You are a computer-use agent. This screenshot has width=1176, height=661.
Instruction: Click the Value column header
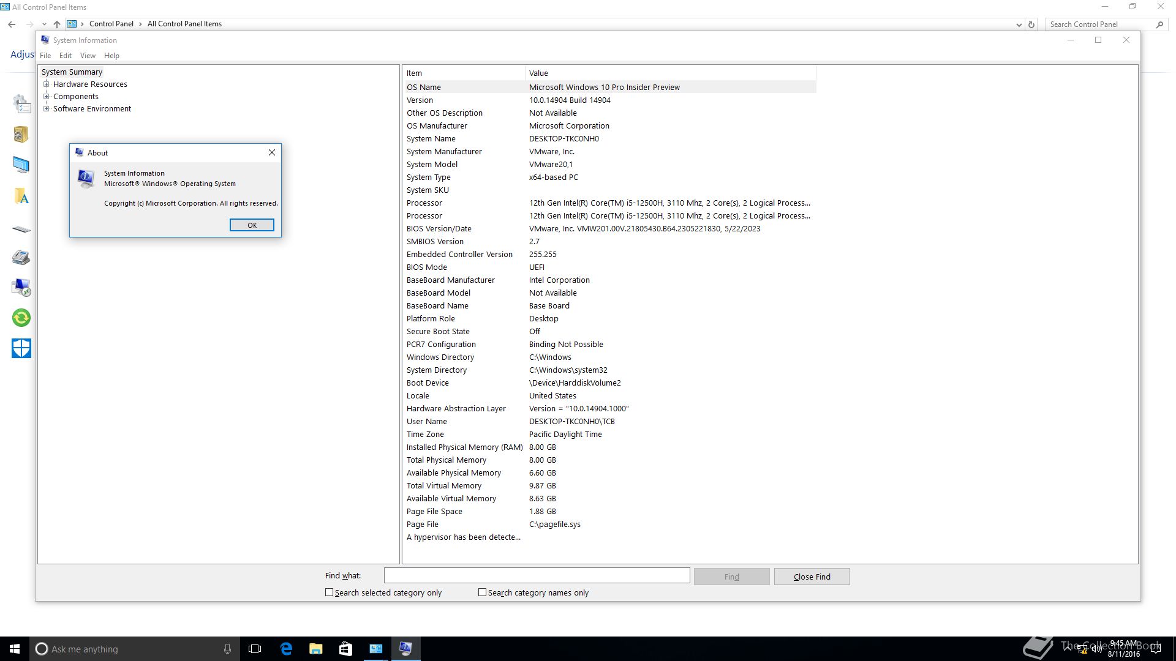(x=670, y=73)
